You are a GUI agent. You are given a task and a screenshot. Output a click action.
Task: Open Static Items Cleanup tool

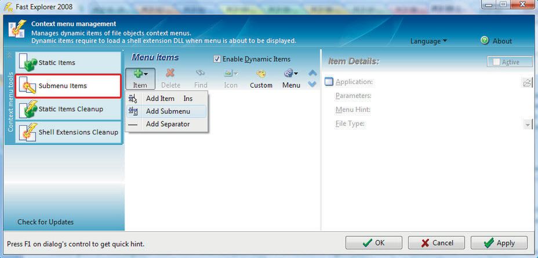coord(68,109)
